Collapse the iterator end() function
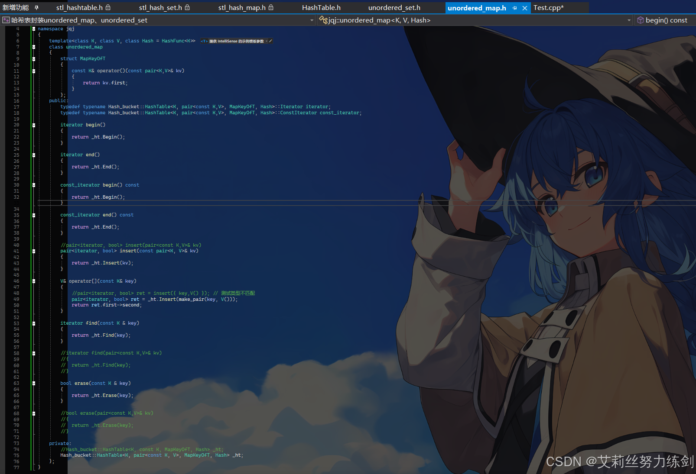The height and width of the screenshot is (474, 696). pyautogui.click(x=34, y=155)
